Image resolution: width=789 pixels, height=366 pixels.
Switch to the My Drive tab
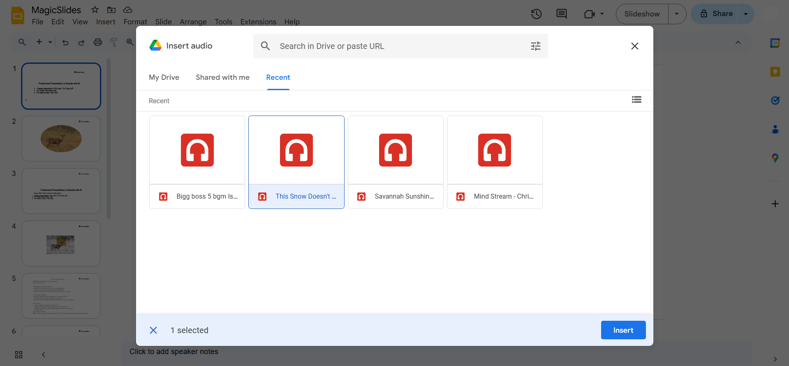point(164,77)
